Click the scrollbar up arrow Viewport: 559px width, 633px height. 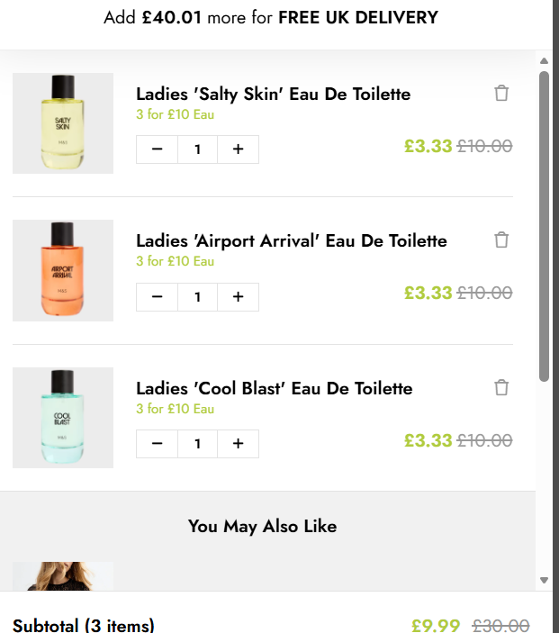[x=544, y=61]
